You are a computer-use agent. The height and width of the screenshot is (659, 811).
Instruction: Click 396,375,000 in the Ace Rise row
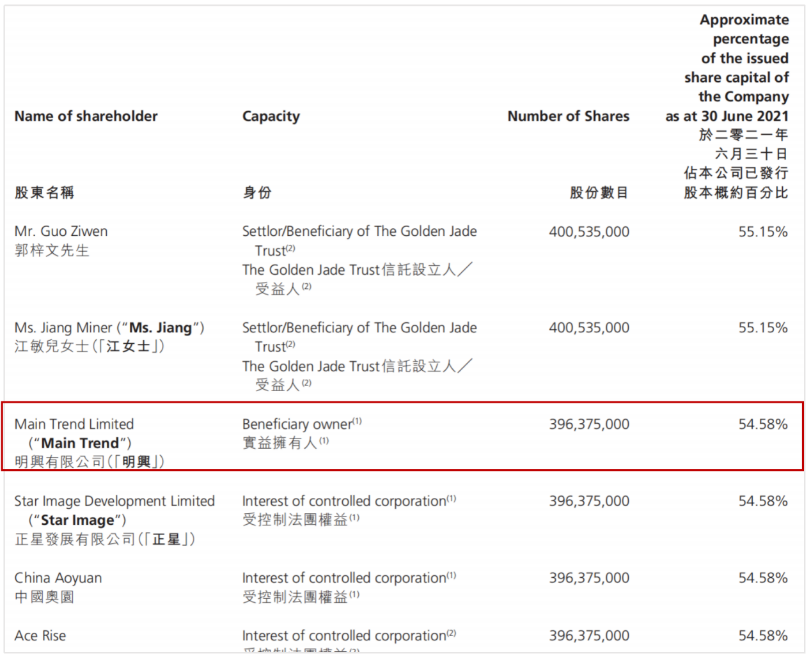pos(589,636)
